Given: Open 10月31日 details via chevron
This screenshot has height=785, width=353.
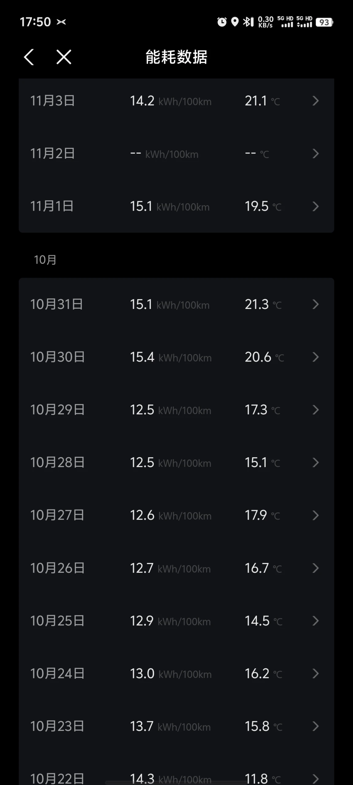Looking at the screenshot, I should [x=315, y=304].
